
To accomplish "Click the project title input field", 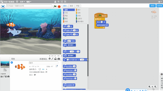I will [x=29, y=6].
